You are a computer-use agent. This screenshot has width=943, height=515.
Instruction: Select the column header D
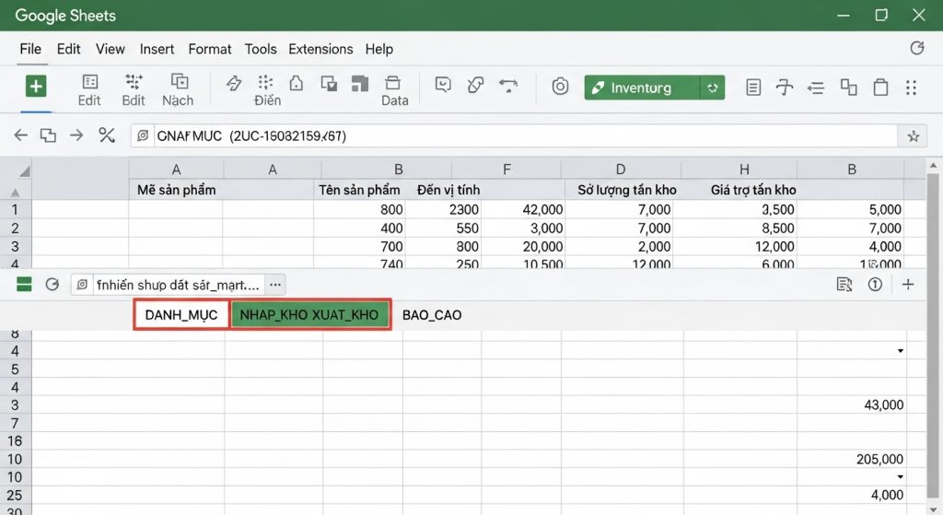click(621, 170)
